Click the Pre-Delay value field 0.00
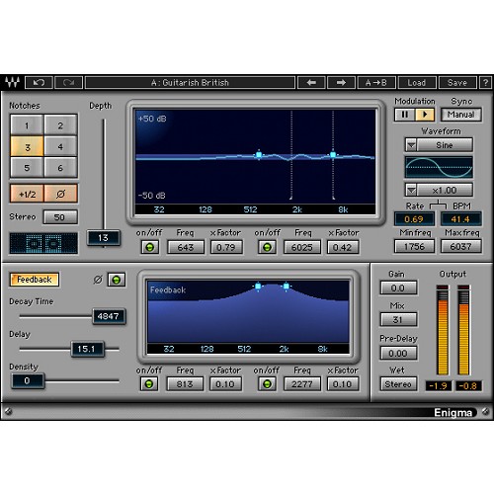This screenshot has height=494, width=494. [x=398, y=353]
